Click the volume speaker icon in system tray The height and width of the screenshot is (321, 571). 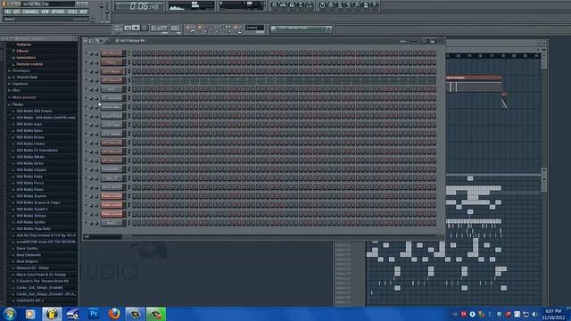(x=534, y=314)
